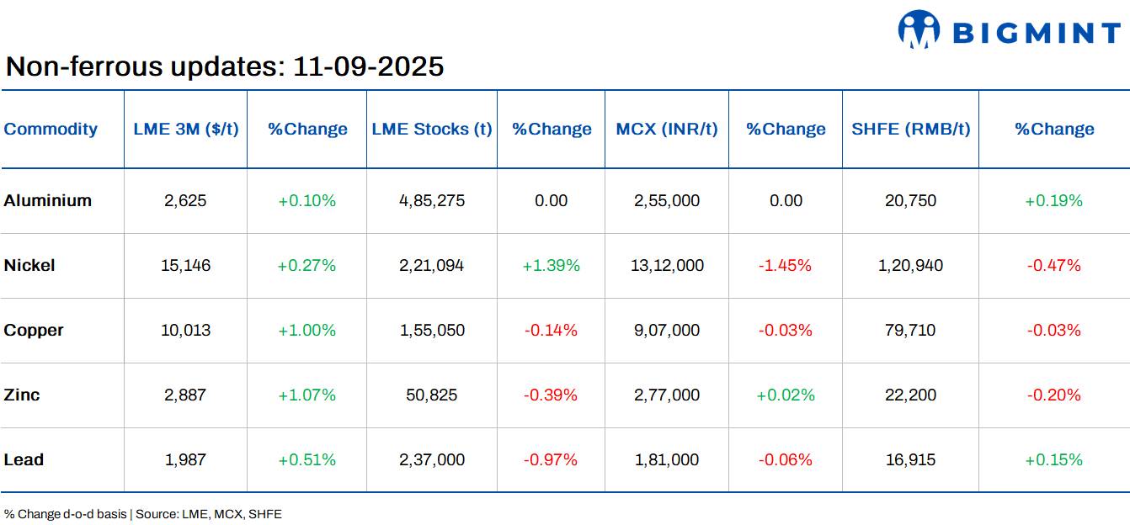This screenshot has height=525, width=1130.
Task: Select Copper LME 3M change +1.00%
Action: pos(306,330)
